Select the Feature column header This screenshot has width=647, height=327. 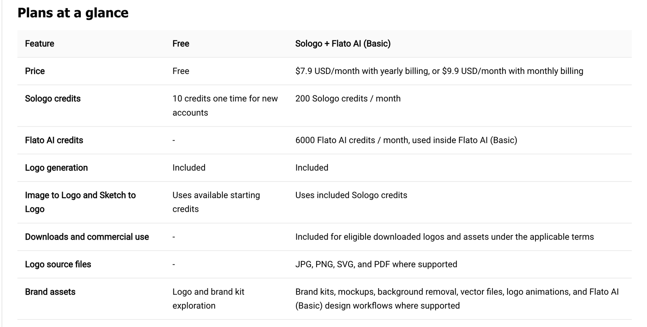[40, 44]
